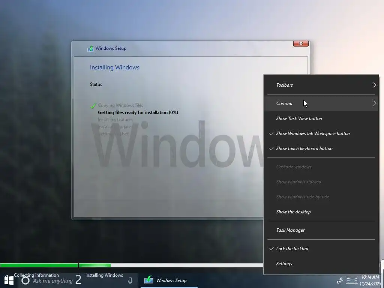Screen dimensions: 384x288
Task: Click the green setup progress bar
Action: point(55,265)
